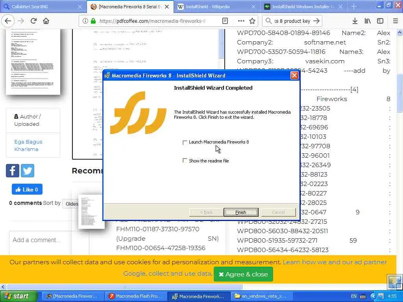Open Macromedia Flash Pro taskbar item
The height and width of the screenshot is (302, 403).
coord(135,296)
